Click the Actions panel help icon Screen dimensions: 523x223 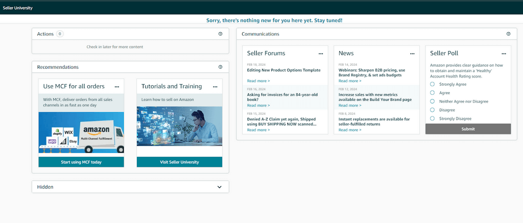[x=220, y=34]
